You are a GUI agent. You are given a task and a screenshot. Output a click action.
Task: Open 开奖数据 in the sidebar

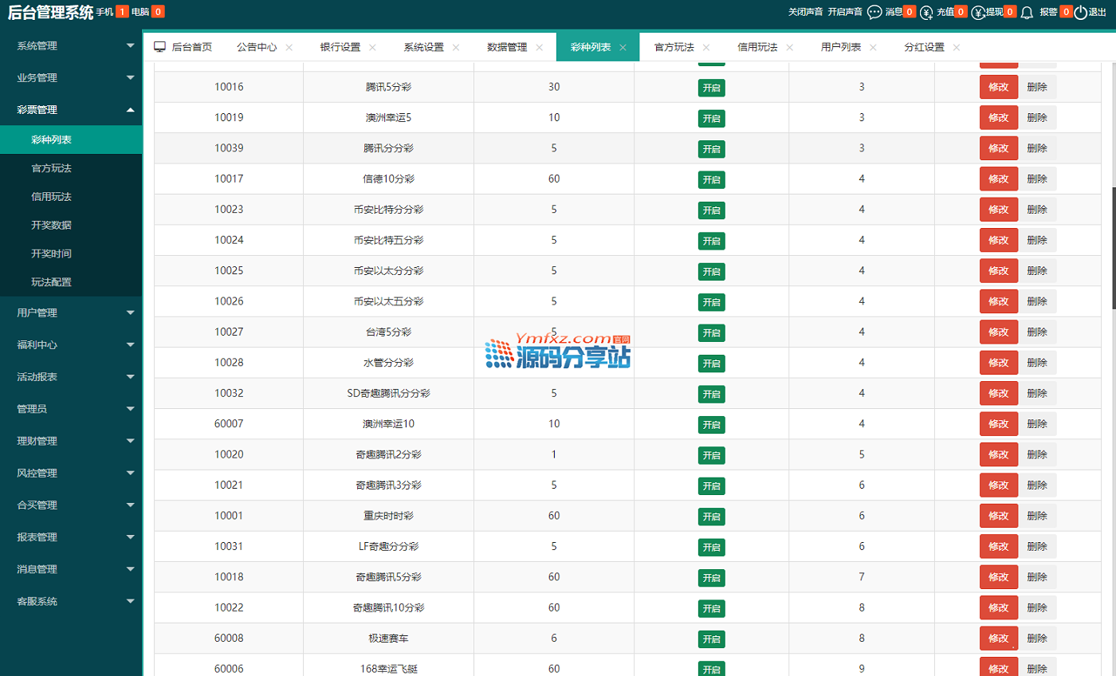[51, 225]
